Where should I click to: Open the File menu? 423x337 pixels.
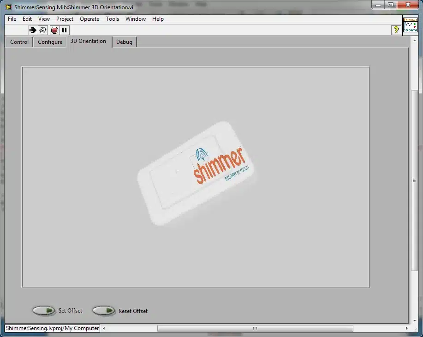click(12, 19)
